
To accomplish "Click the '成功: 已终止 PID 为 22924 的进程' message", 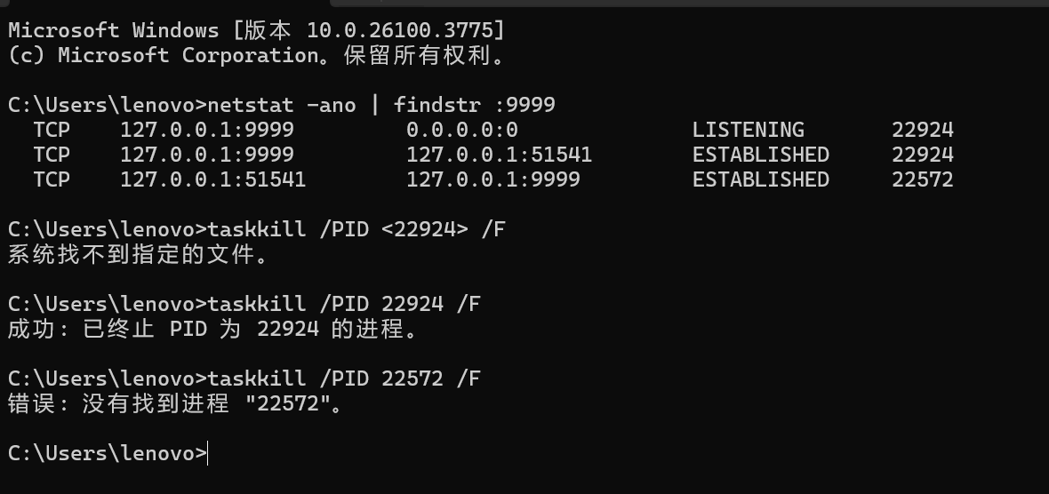I will (x=212, y=330).
